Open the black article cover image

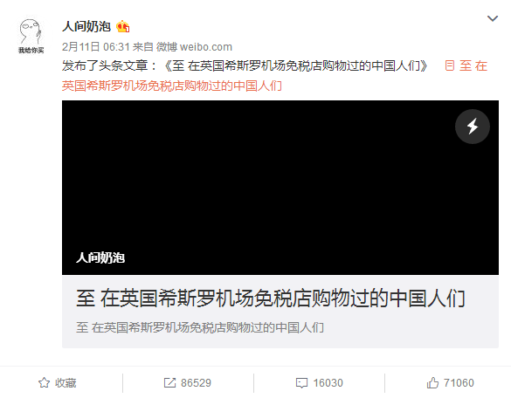click(x=280, y=188)
